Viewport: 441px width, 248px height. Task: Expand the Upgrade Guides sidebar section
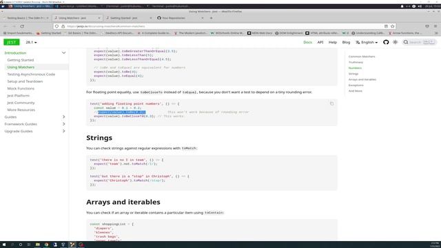pos(63,131)
